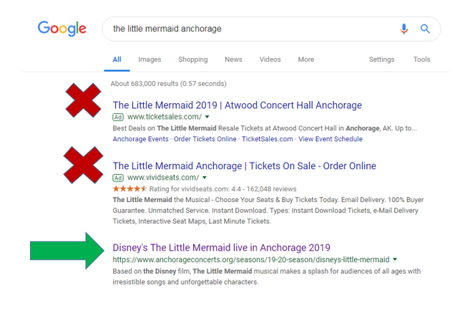Open the View Event Schedule sitelink

[x=331, y=139]
